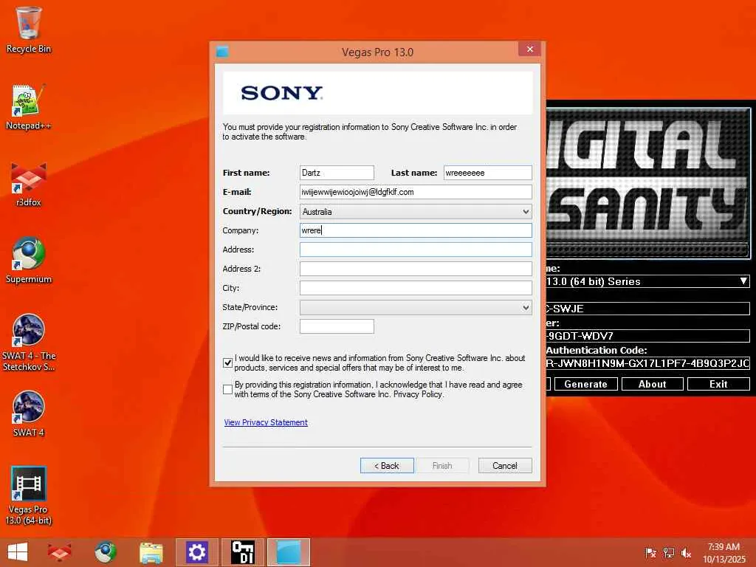Click Generate in the keygen window
Screen dimensions: 756x567
pos(585,384)
